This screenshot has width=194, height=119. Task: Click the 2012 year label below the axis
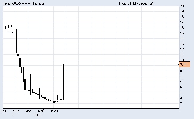(38, 115)
